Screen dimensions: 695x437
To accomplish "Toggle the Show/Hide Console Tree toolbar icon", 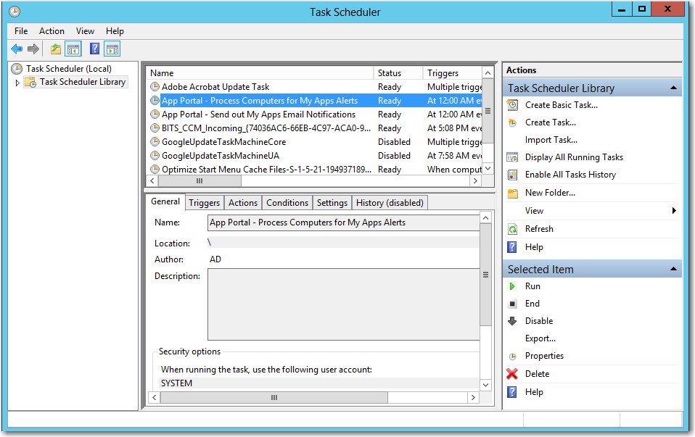I will (x=73, y=49).
